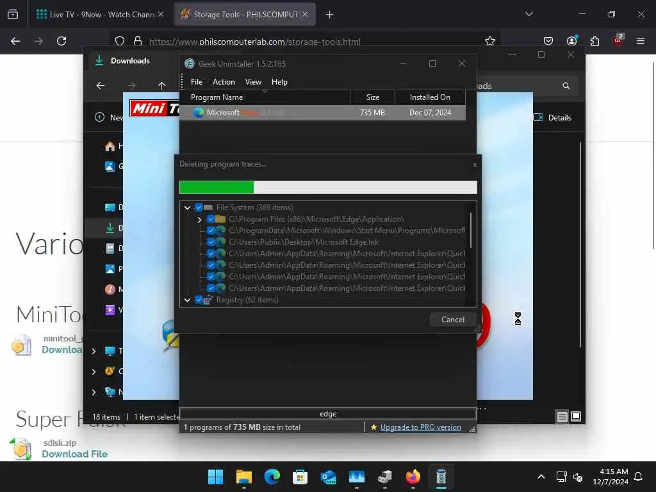The width and height of the screenshot is (656, 492).
Task: Uncheck the Edge Application folder checkbox
Action: coord(211,219)
